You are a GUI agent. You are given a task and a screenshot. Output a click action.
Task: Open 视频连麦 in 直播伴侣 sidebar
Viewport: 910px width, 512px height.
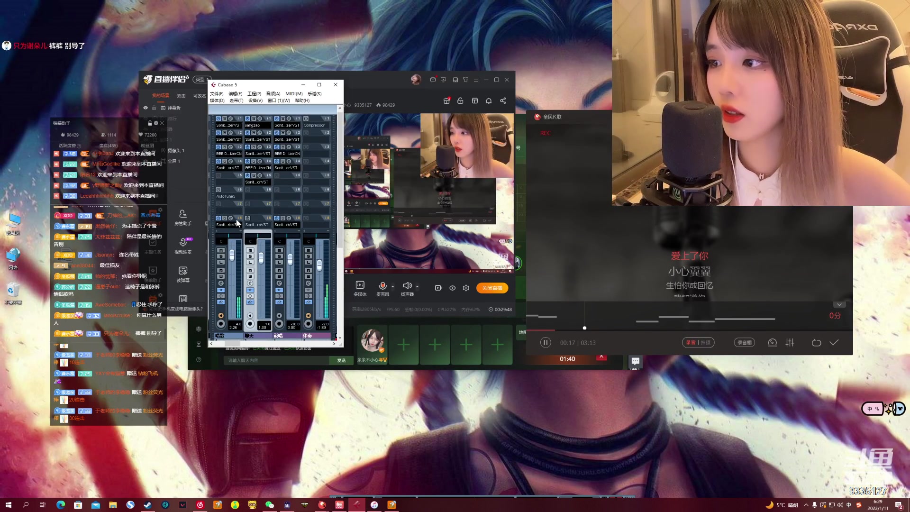coord(183,246)
